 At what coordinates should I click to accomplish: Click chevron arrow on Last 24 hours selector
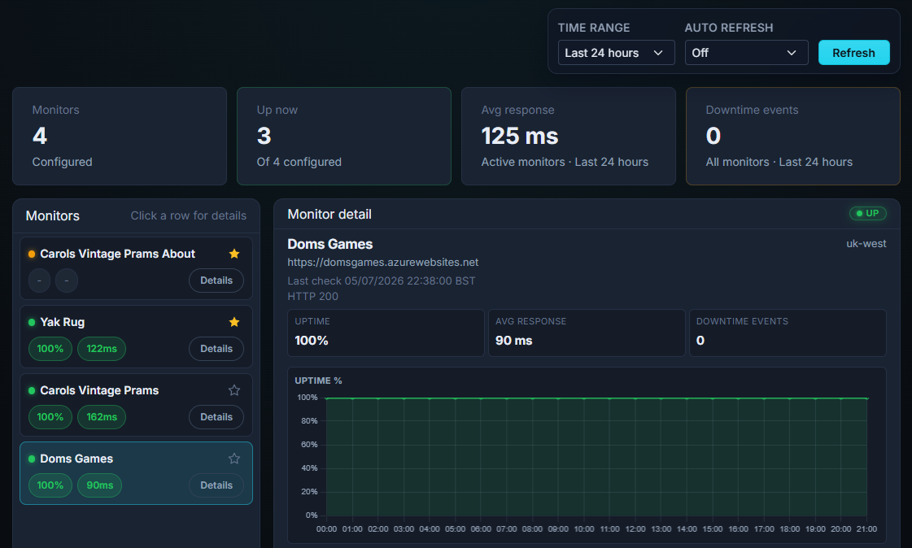pos(658,53)
